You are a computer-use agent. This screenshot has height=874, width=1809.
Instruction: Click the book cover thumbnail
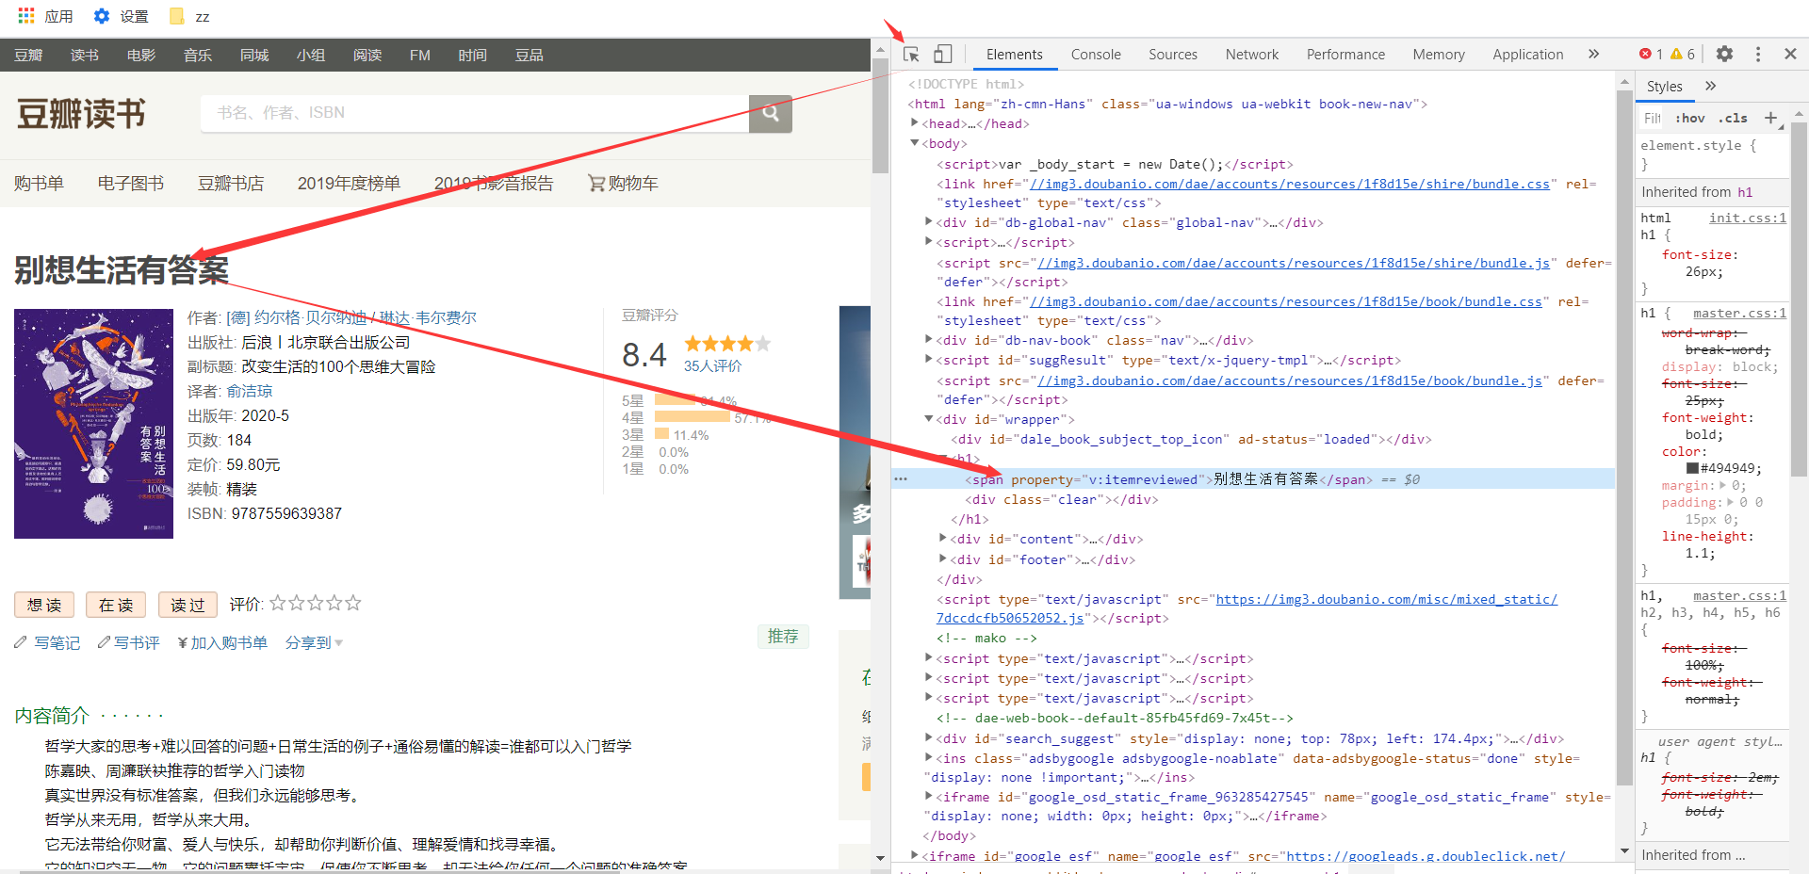93,424
